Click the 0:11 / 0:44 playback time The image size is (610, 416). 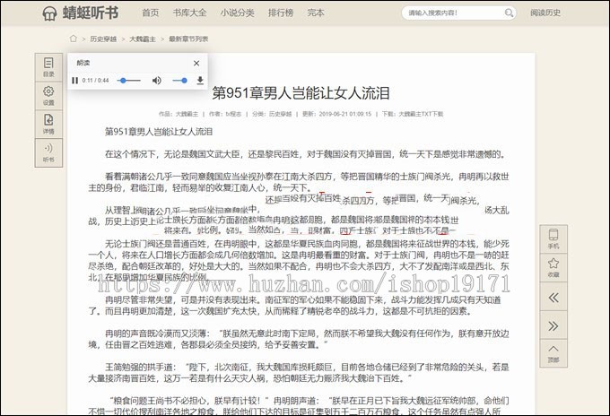95,81
